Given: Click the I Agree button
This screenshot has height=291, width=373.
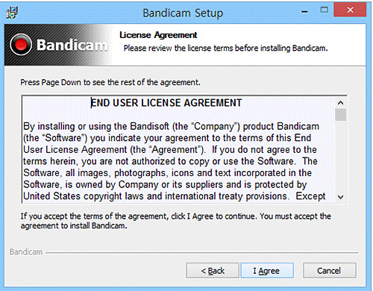Looking at the screenshot, I should click(267, 270).
